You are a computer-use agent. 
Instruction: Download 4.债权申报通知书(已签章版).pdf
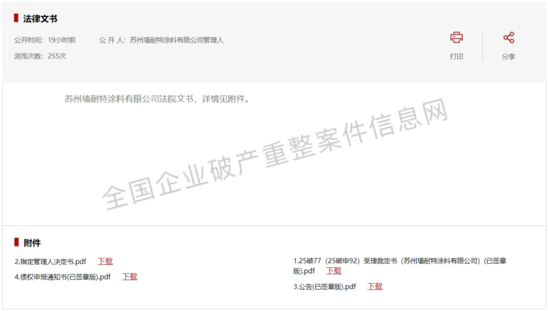pos(130,277)
